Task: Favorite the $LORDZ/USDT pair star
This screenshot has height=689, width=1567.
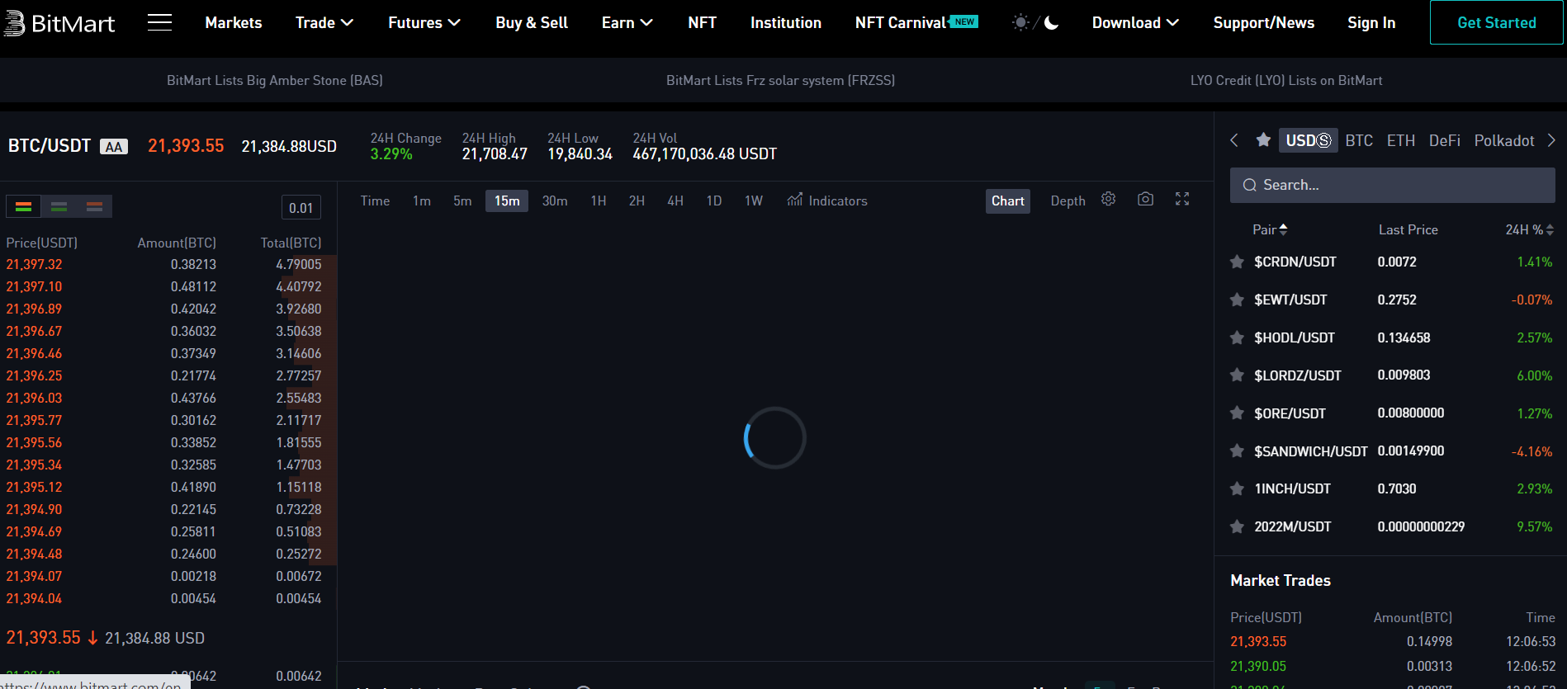Action: (1237, 375)
